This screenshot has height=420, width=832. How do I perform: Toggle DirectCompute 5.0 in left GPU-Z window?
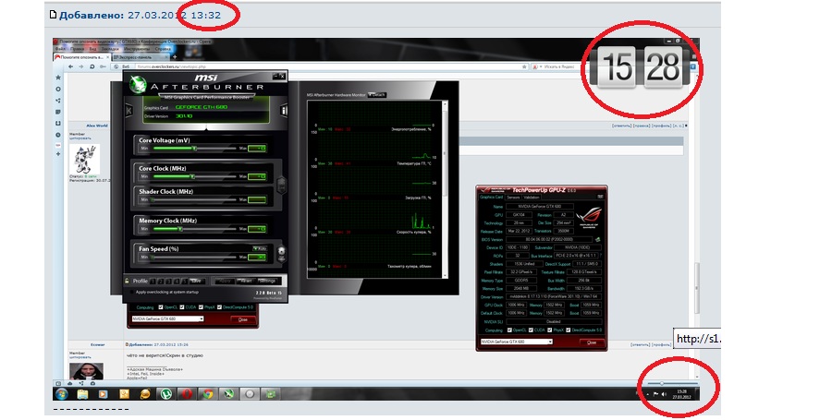point(220,307)
